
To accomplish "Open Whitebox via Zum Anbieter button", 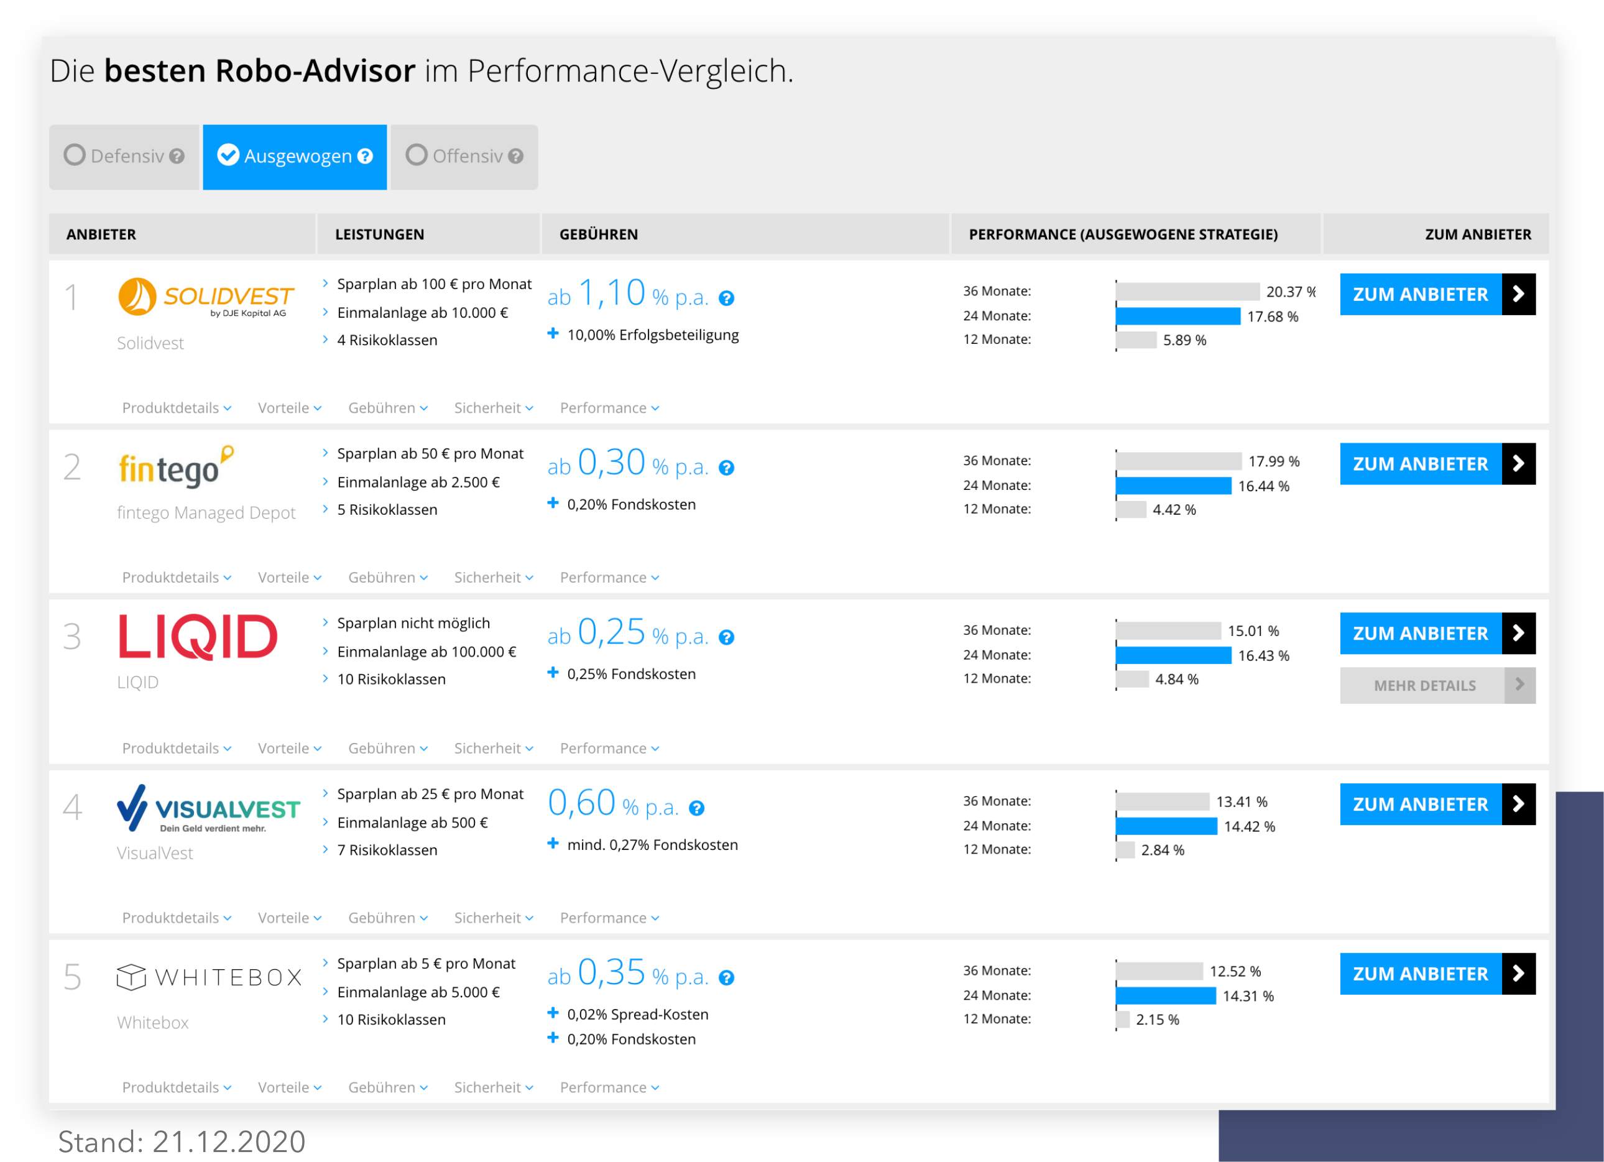I will coord(1438,974).
